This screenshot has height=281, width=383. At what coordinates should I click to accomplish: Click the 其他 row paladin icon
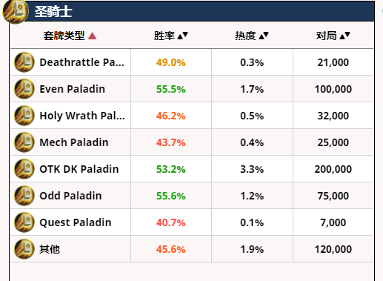(24, 249)
